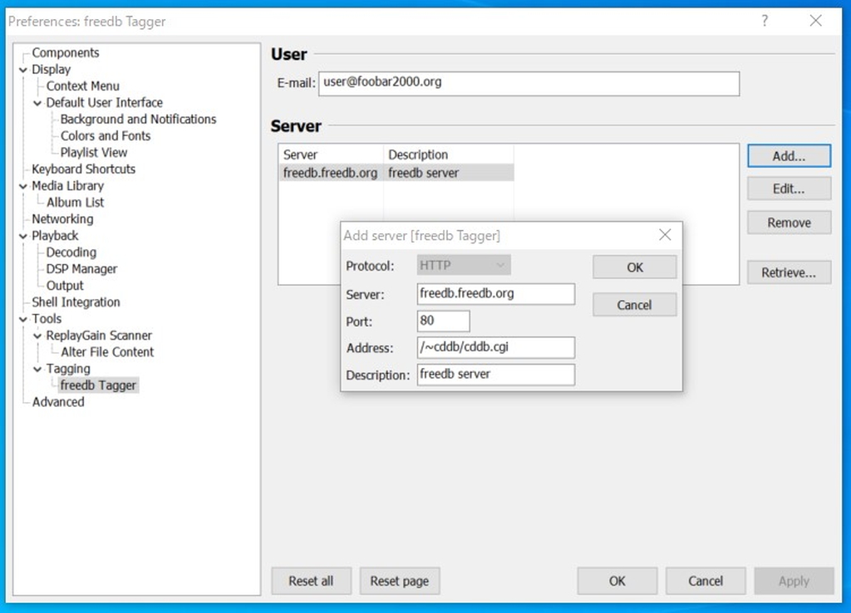Screen dimensions: 851x613
Task: Collapse the Playback tree branch
Action: click(23, 235)
